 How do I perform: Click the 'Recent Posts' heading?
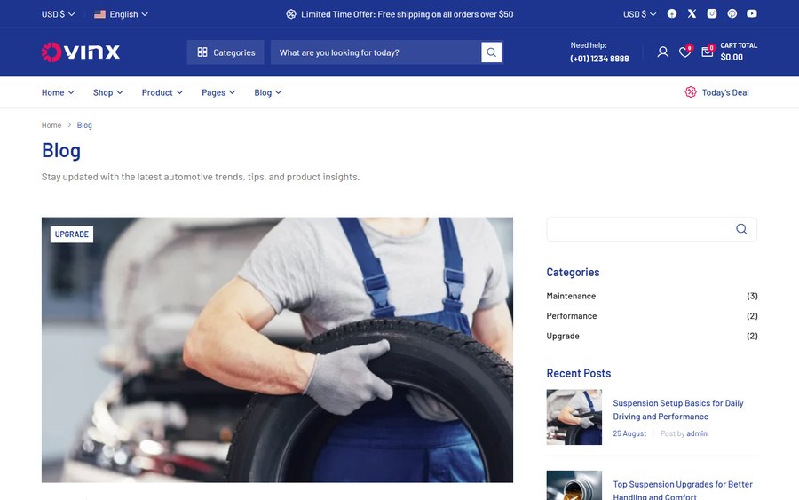[x=578, y=373]
